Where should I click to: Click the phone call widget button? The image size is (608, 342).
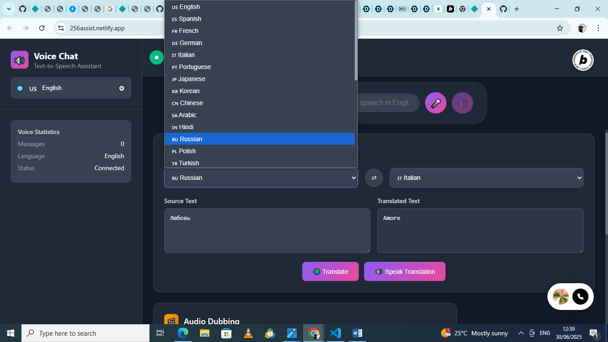(x=580, y=296)
